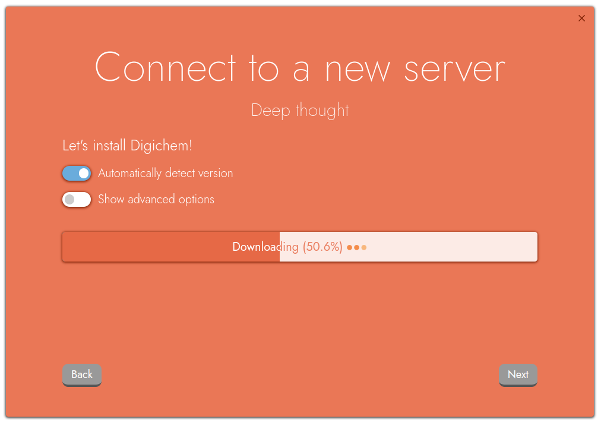Disable the Automatically detect version toggle
Screen dimensions: 601x425
[x=76, y=173]
